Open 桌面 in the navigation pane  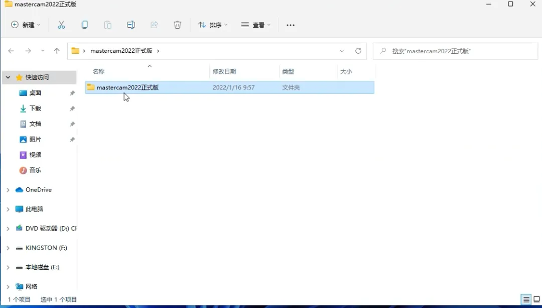coord(35,93)
